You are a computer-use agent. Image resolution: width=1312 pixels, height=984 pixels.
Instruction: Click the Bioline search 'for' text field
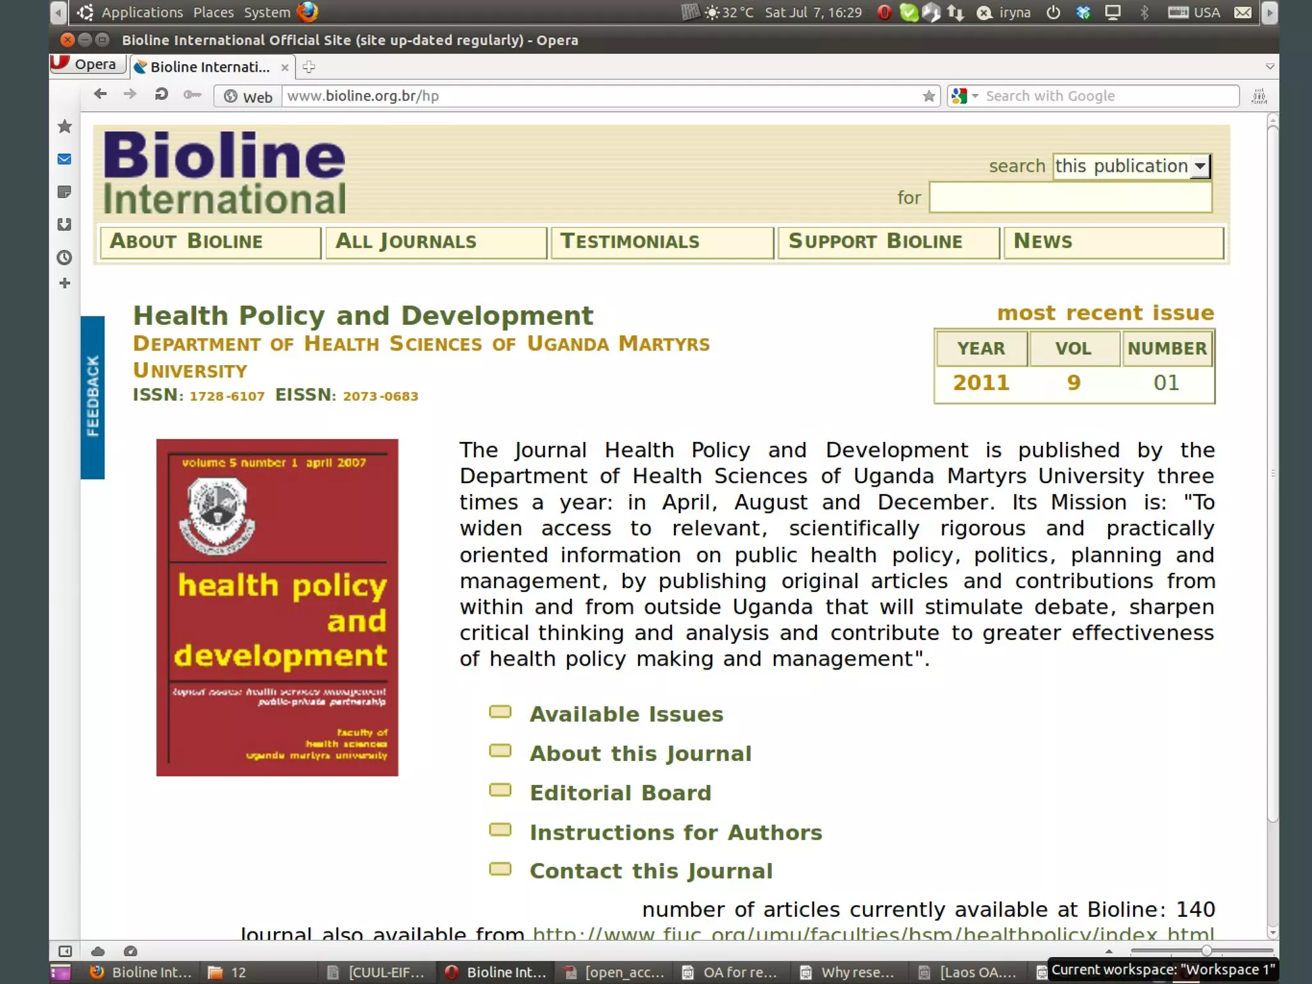[x=1070, y=198]
